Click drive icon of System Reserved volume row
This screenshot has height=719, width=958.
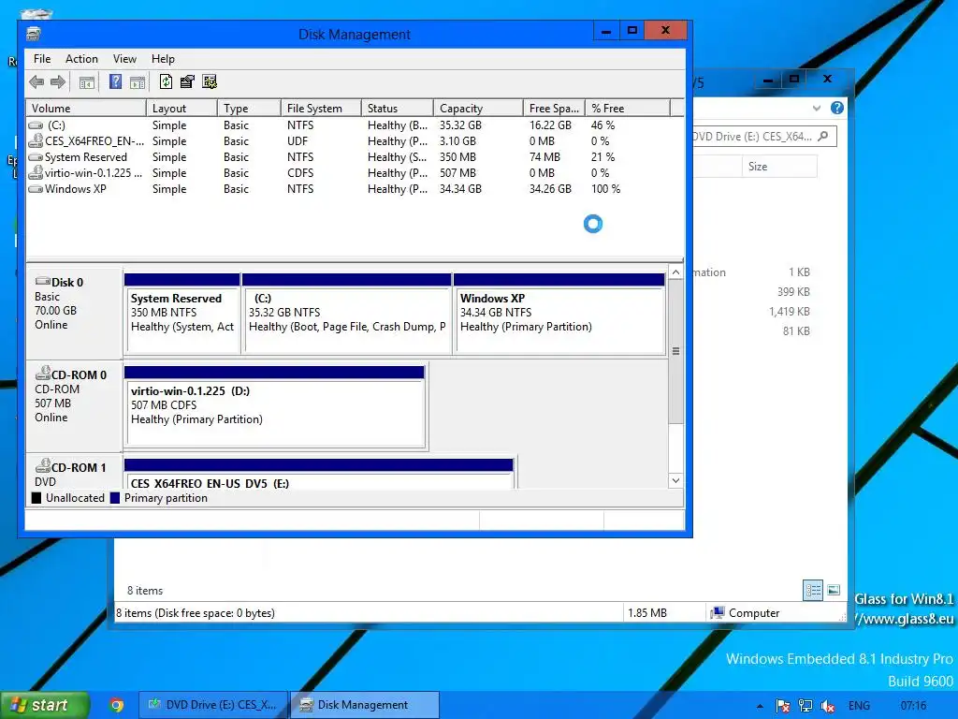point(36,157)
